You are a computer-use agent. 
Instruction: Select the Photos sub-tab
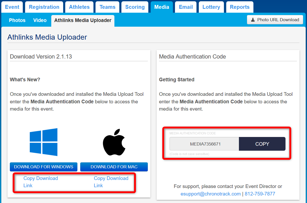point(17,20)
